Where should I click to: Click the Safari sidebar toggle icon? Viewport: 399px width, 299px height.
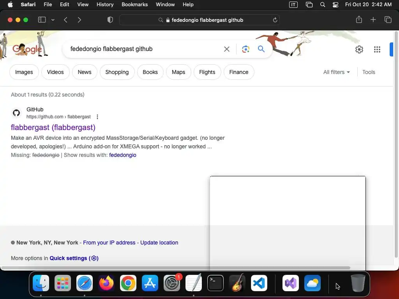click(42, 20)
